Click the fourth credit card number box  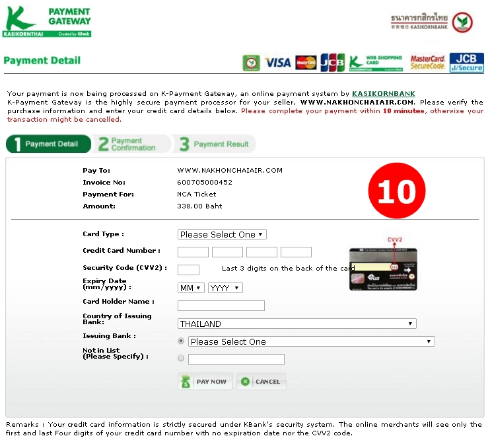click(296, 252)
